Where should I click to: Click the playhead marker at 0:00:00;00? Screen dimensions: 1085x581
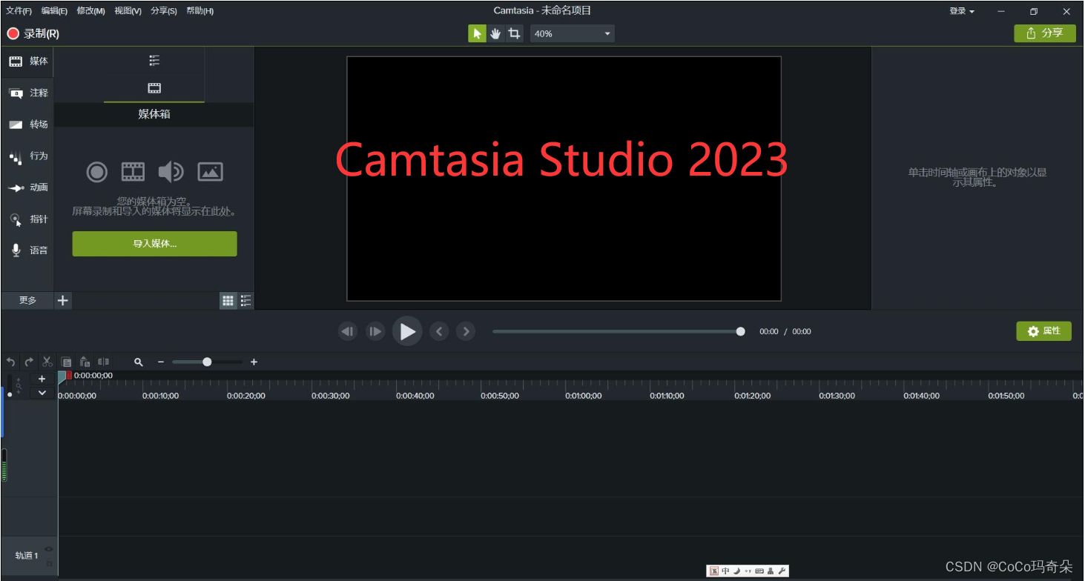(x=62, y=376)
